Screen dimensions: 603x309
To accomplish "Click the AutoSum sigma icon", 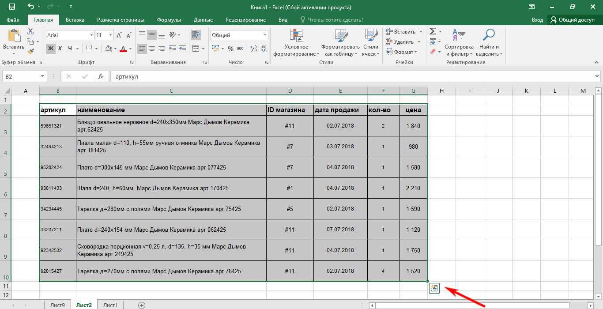I will click(433, 31).
